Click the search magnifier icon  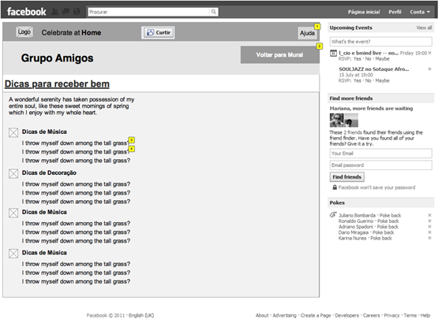(x=214, y=12)
